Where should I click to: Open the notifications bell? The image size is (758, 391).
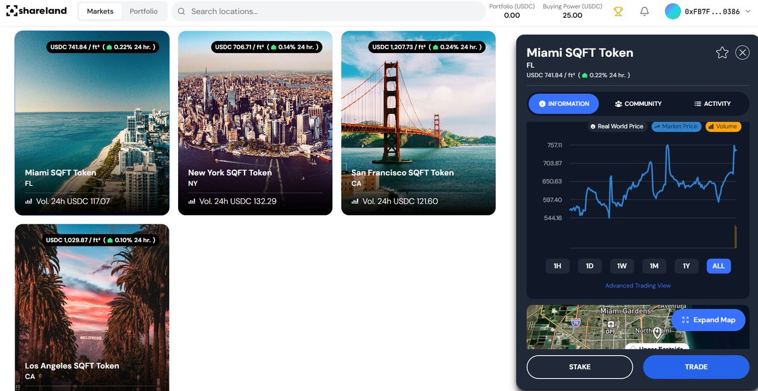644,11
